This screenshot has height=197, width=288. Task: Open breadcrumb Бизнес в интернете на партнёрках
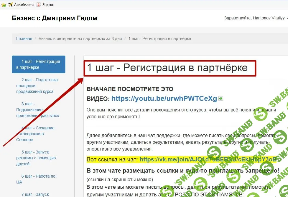pos(80,39)
